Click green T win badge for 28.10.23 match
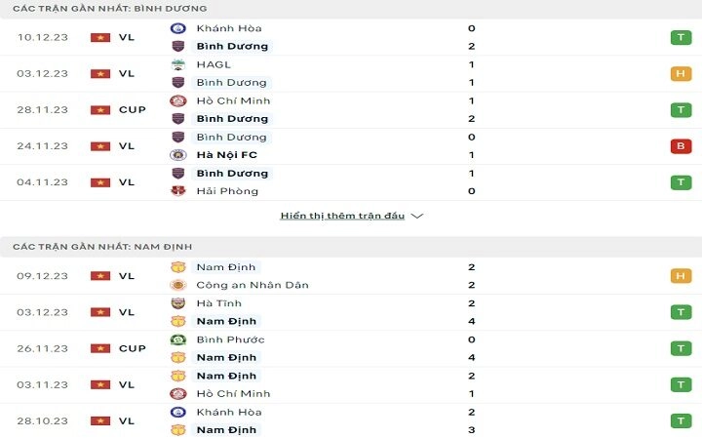Image resolution: width=702 pixels, height=439 pixels. click(x=681, y=421)
